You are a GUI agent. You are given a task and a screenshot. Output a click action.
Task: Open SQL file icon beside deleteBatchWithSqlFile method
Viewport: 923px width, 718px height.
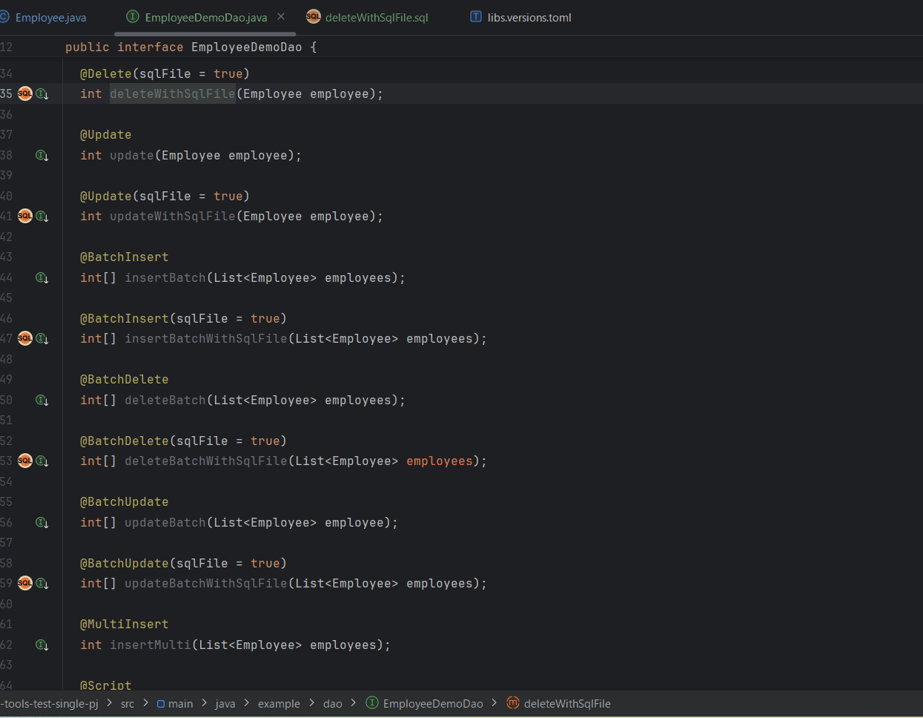click(24, 461)
